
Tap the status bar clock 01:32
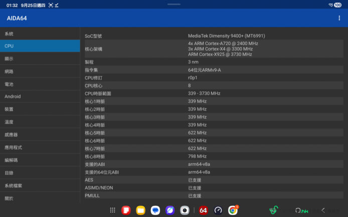[x=12, y=5]
